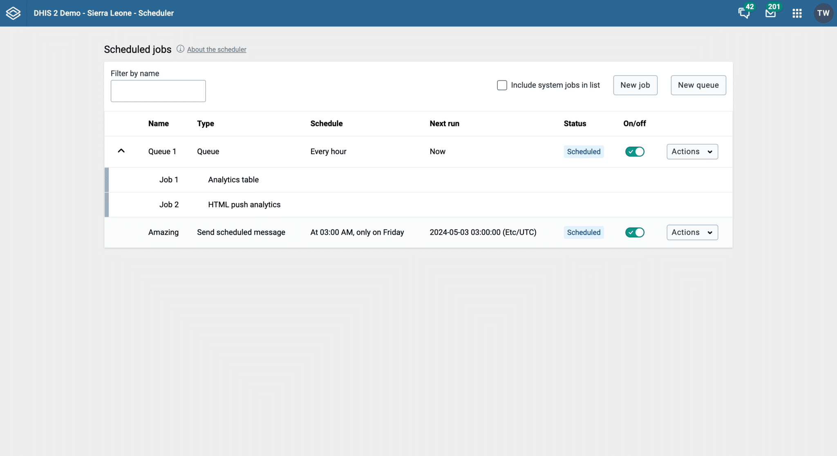
Task: Click the Schedule column header
Action: pos(326,123)
